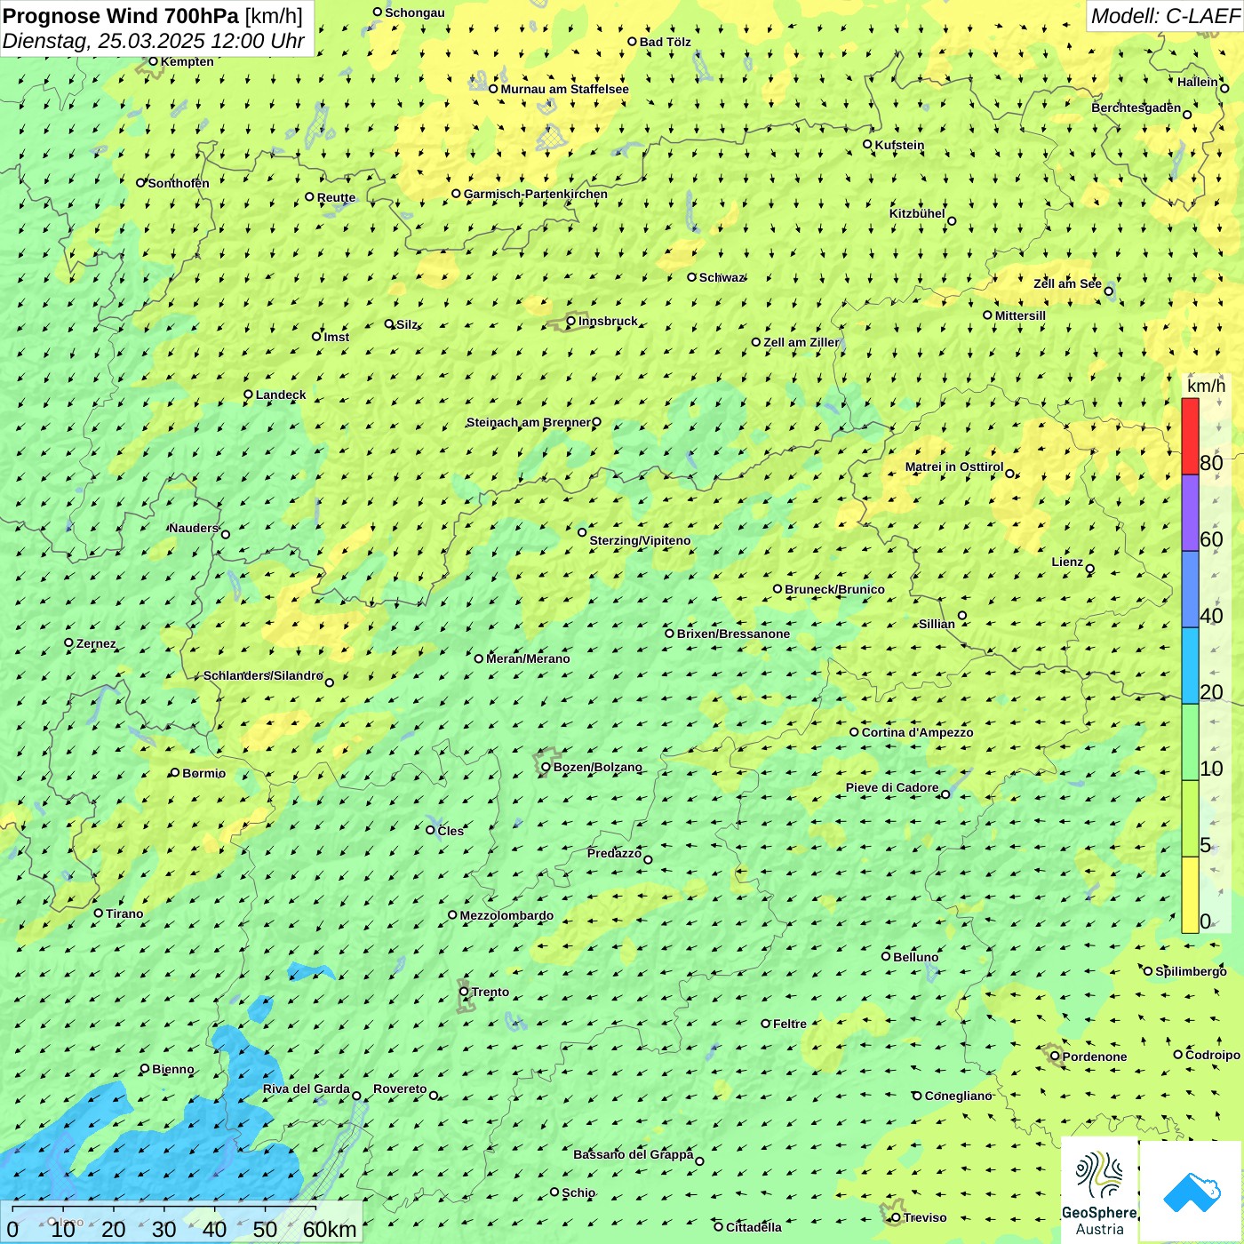
Task: Click the Cittadella location dot
Action: 719,1226
